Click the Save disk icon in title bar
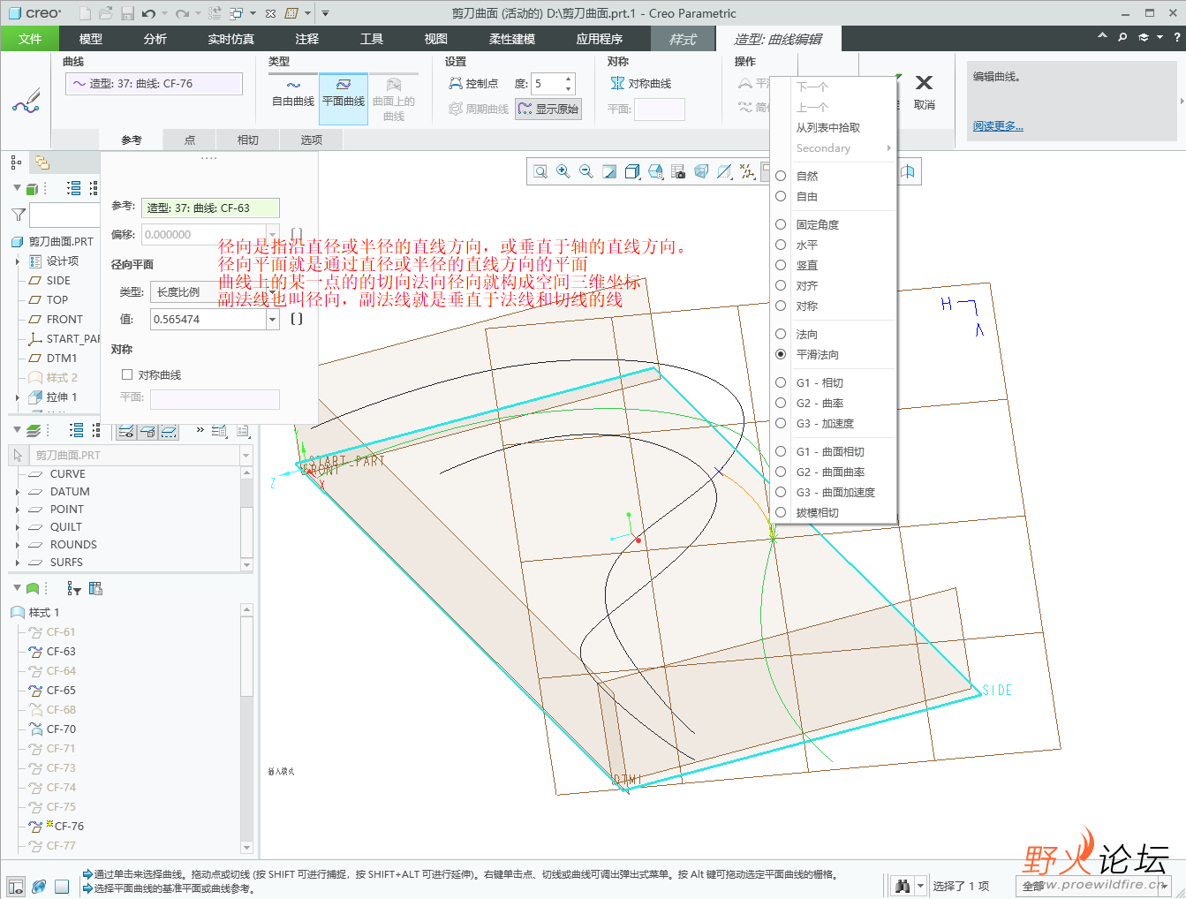Image resolution: width=1186 pixels, height=899 pixels. coord(128,13)
